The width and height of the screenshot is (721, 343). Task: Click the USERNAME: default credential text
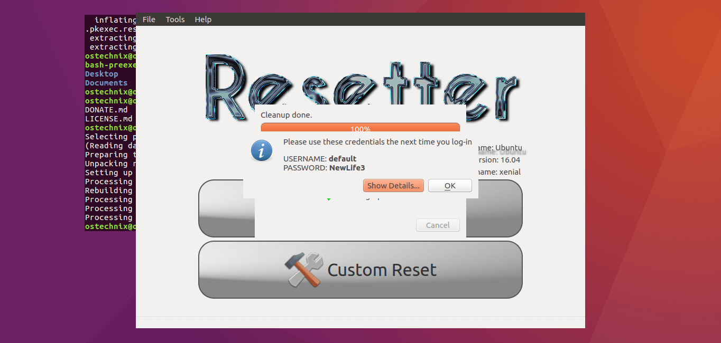319,158
